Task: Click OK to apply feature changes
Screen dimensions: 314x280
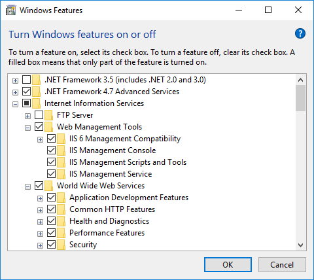Action: coord(228,265)
